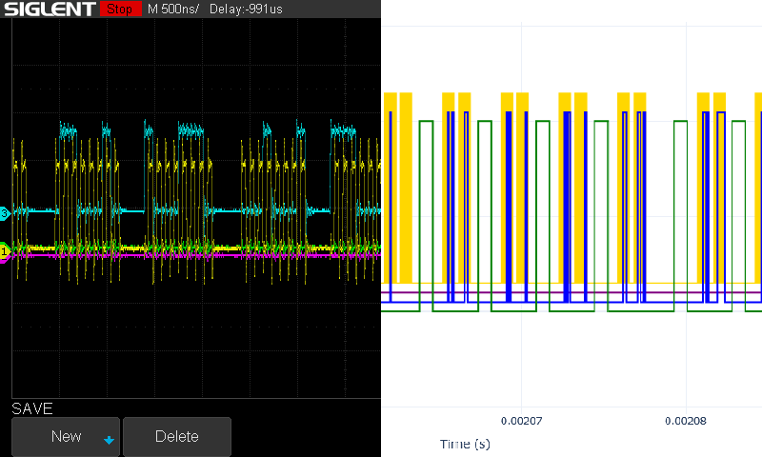Image resolution: width=762 pixels, height=457 pixels.
Task: Select channel 1 yellow ground marker
Action: point(5,251)
